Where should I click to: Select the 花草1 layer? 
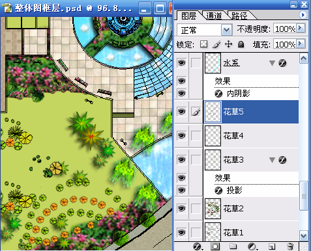tap(251, 232)
